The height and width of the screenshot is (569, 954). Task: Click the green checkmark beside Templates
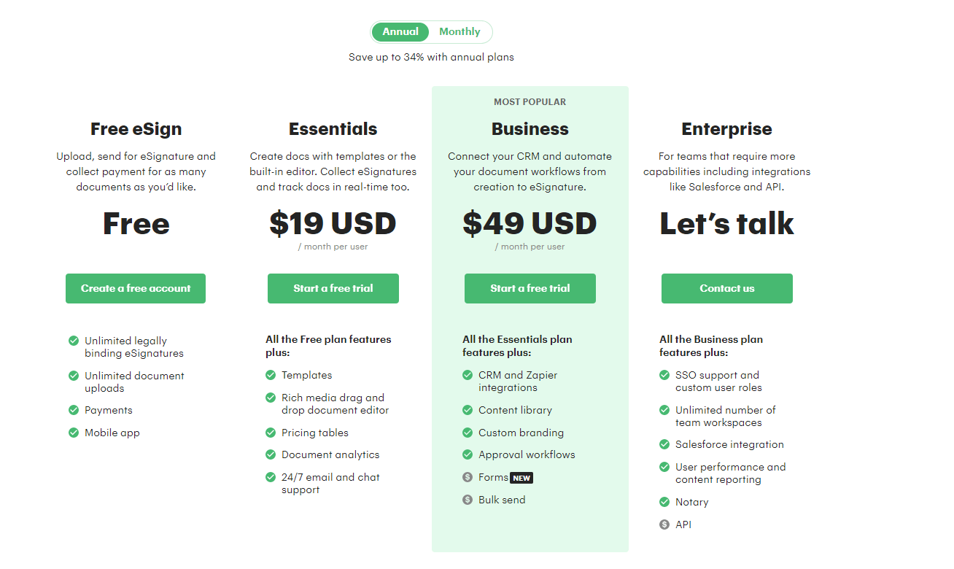coord(268,375)
